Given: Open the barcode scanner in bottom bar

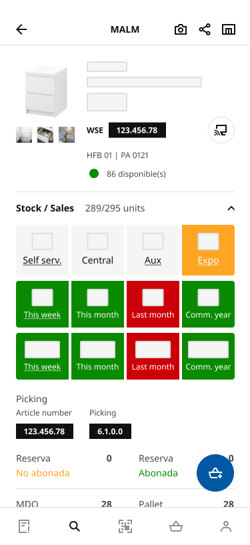Looking at the screenshot, I should point(125,526).
